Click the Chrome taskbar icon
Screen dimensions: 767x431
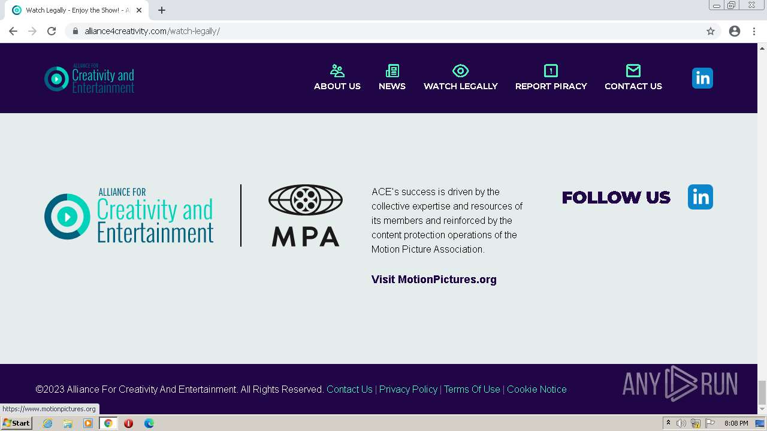click(x=108, y=423)
